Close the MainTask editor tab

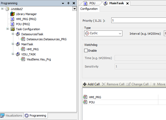127,3
